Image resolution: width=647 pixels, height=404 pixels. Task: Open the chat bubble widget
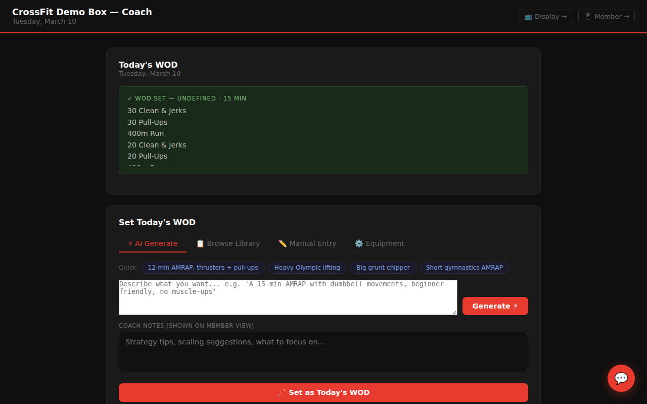pyautogui.click(x=621, y=378)
